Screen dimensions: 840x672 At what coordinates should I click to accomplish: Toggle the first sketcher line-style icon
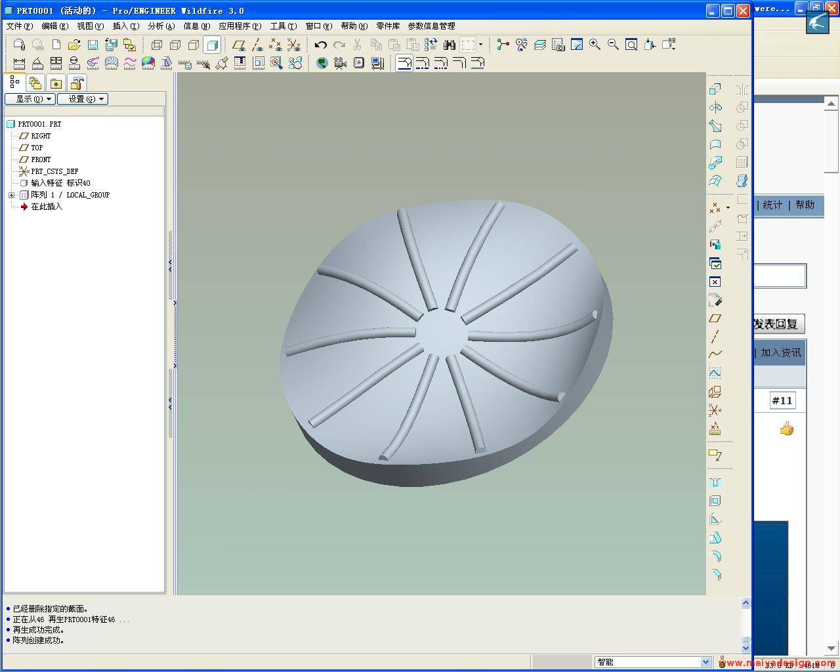(x=404, y=63)
